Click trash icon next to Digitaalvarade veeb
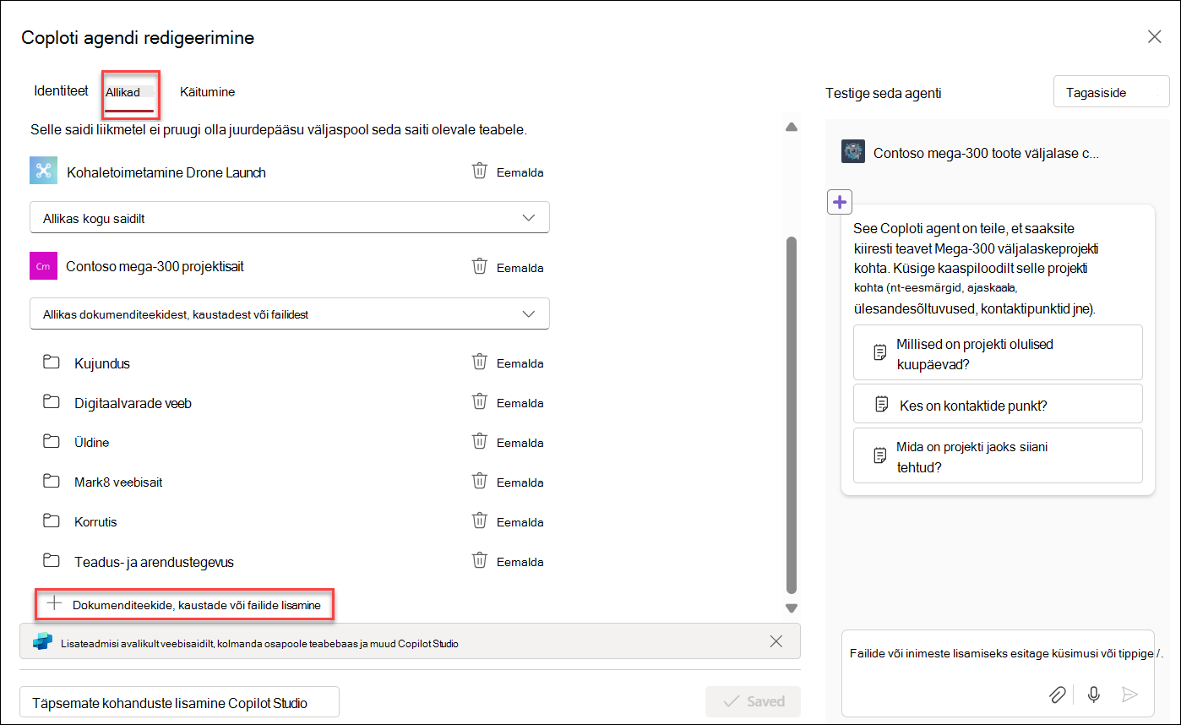This screenshot has width=1181, height=725. 479,402
